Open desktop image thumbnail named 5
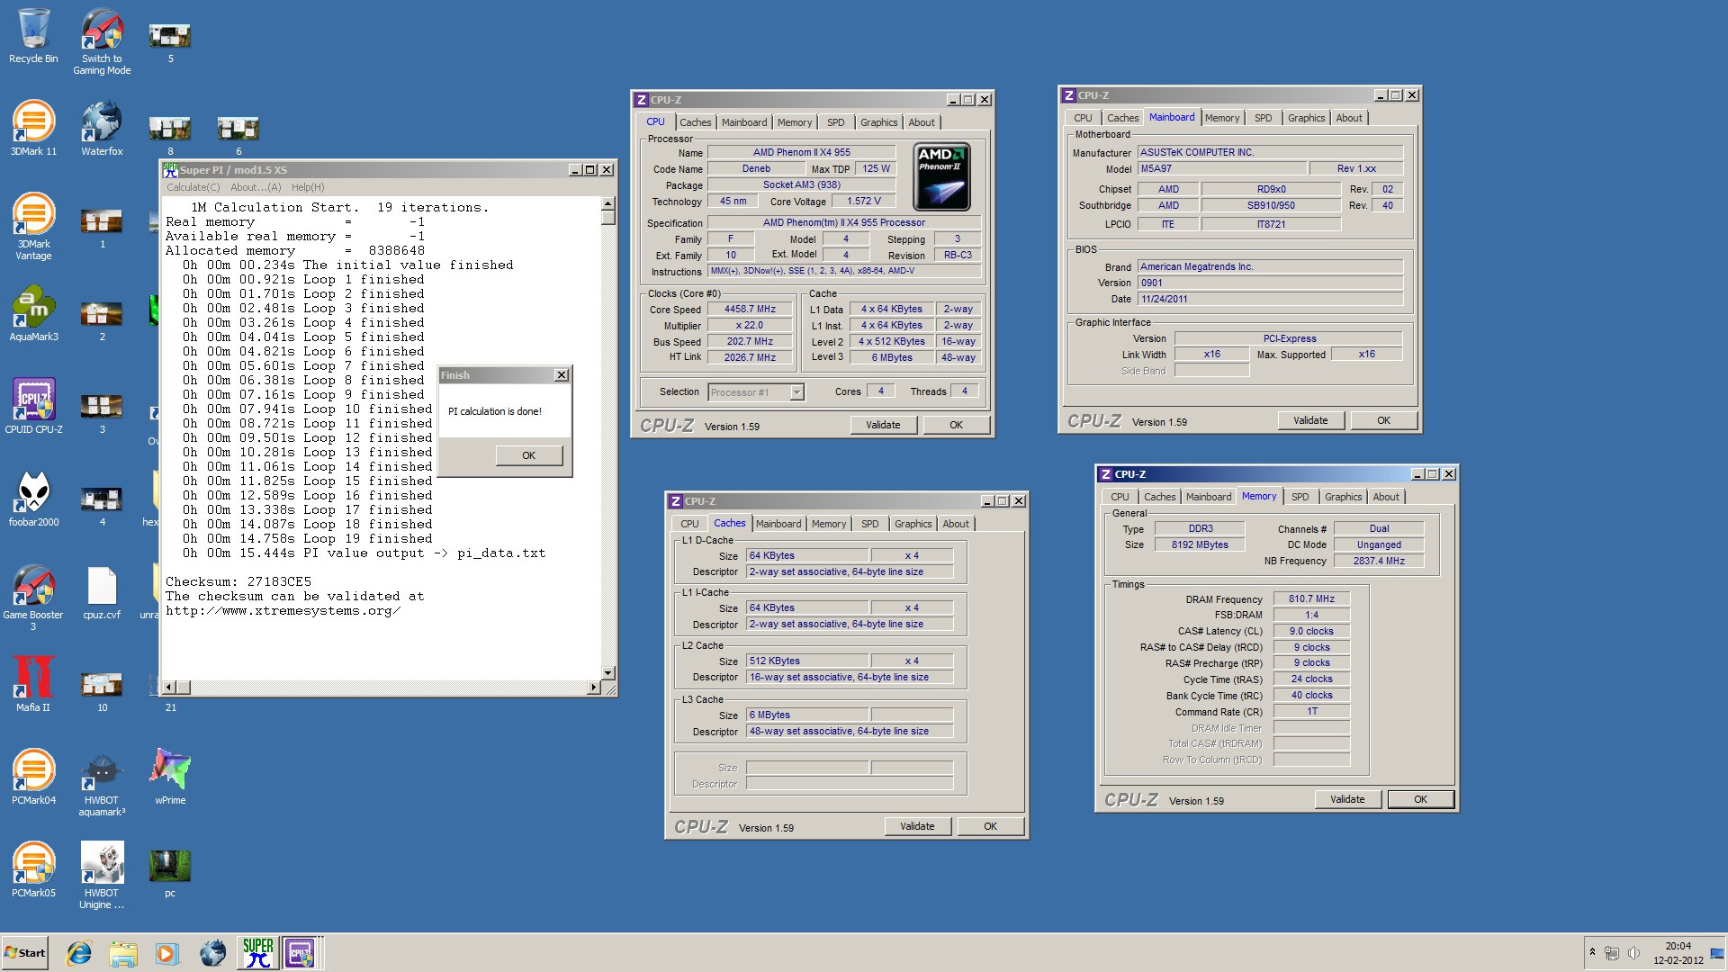The width and height of the screenshot is (1728, 972). click(x=170, y=41)
